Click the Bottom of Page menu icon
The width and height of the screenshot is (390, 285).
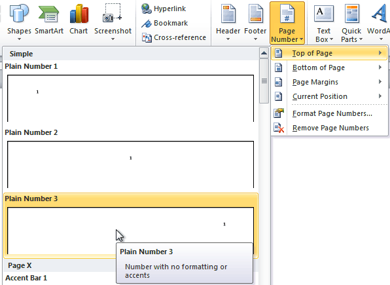click(278, 67)
